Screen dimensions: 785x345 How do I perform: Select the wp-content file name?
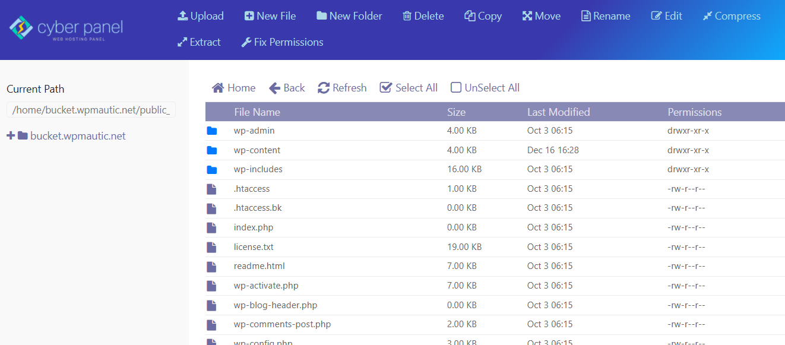pyautogui.click(x=257, y=150)
